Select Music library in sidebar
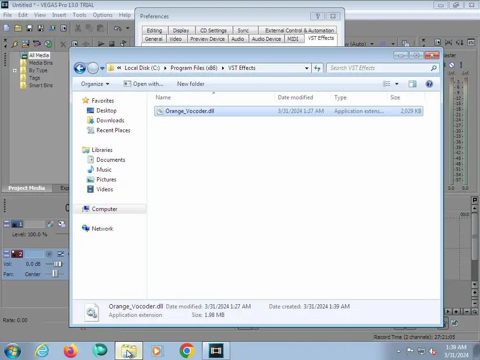Viewport: 480px width, 360px height. (x=104, y=170)
